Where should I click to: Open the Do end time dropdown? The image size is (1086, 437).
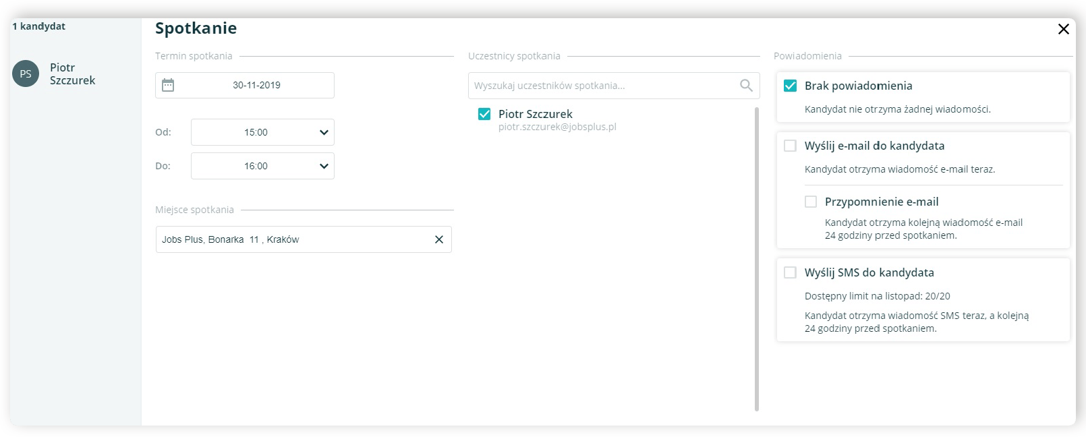click(x=262, y=166)
